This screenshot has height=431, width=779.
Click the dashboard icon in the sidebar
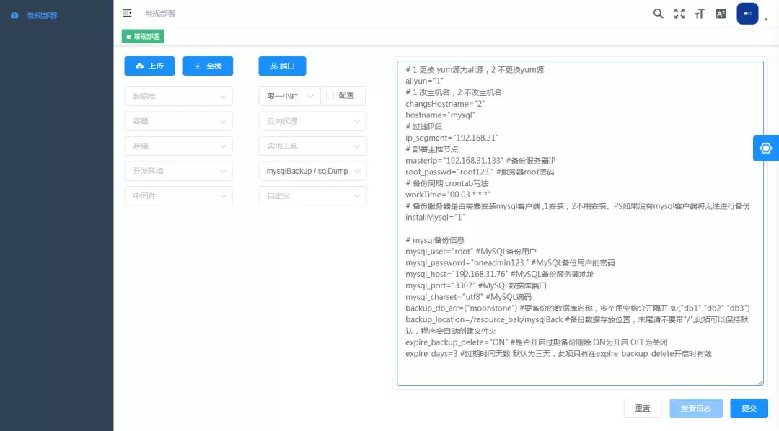(14, 15)
